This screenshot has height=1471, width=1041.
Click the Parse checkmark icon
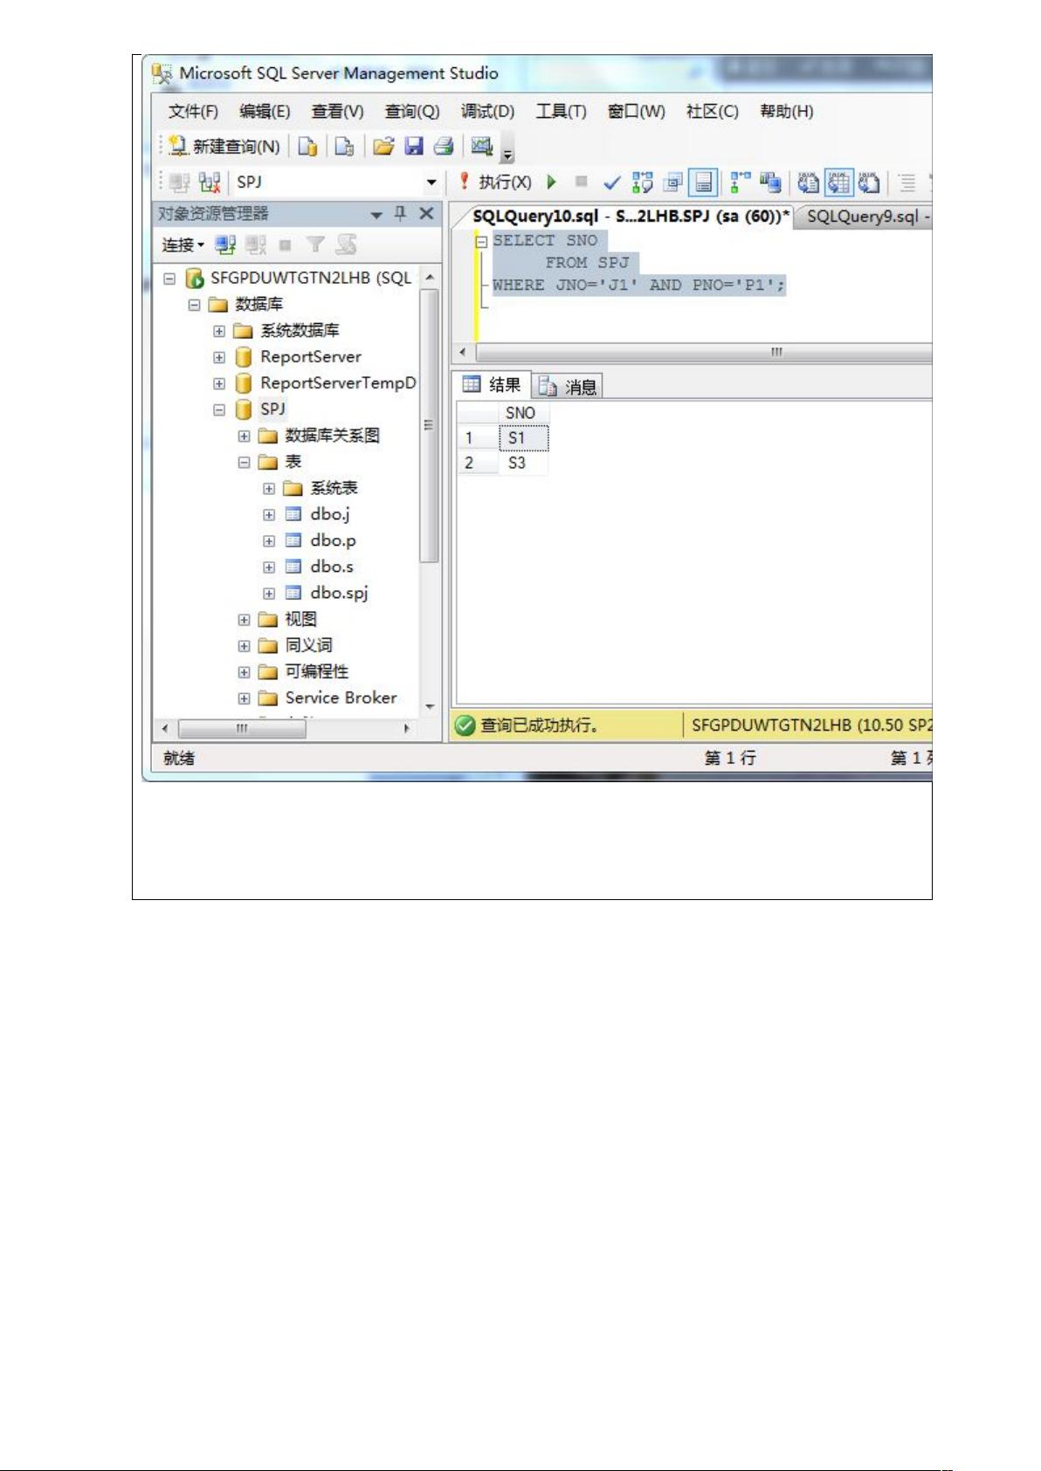coord(612,182)
